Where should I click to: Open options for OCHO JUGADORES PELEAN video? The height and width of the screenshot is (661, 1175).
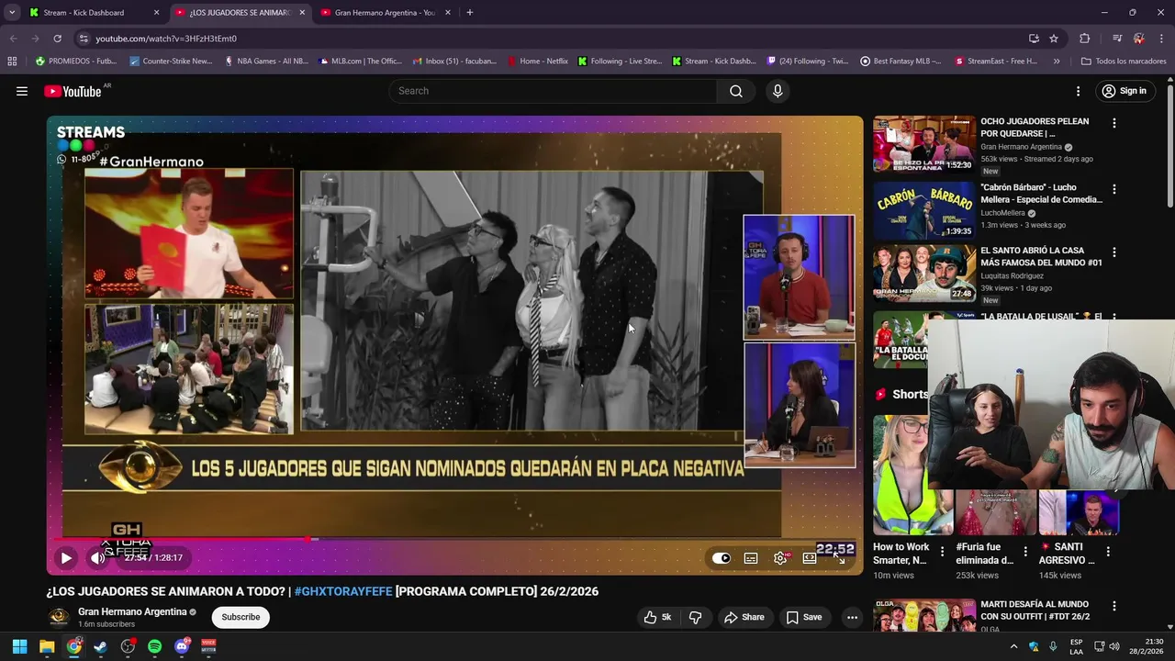click(x=1114, y=123)
